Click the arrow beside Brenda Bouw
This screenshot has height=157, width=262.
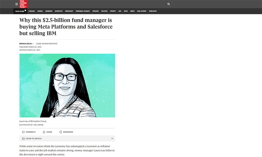[x=33, y=44]
